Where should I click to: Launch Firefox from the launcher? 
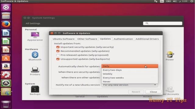(6, 24)
